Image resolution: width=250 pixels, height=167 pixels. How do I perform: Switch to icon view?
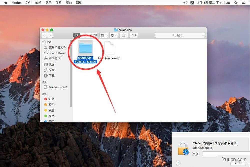click(76, 35)
